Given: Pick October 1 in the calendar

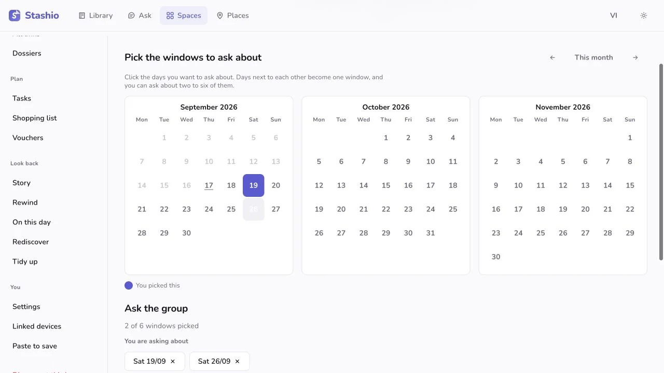Looking at the screenshot, I should point(386,138).
